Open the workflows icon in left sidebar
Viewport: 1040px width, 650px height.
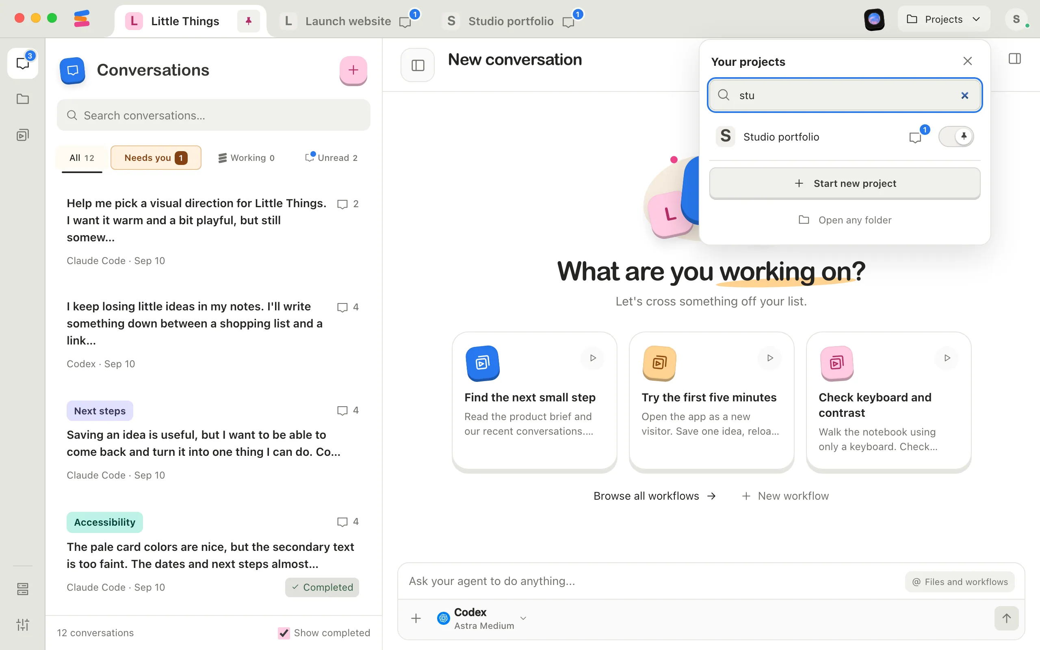(23, 135)
